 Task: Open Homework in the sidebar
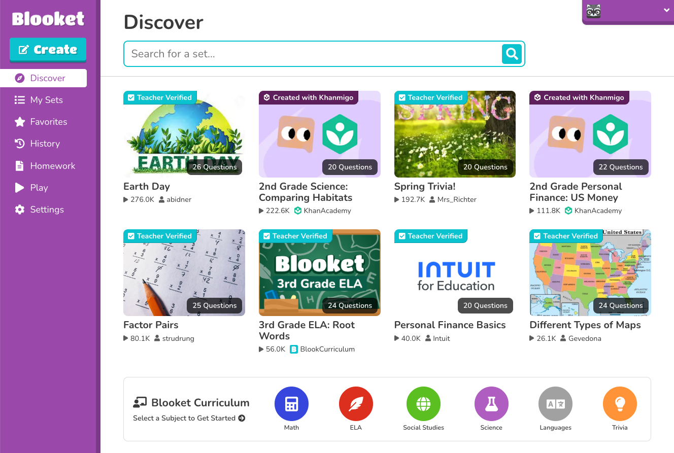tap(43, 166)
